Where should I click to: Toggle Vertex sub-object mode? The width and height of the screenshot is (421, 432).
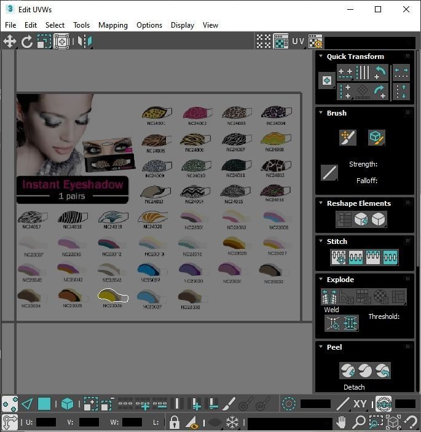pos(10,404)
